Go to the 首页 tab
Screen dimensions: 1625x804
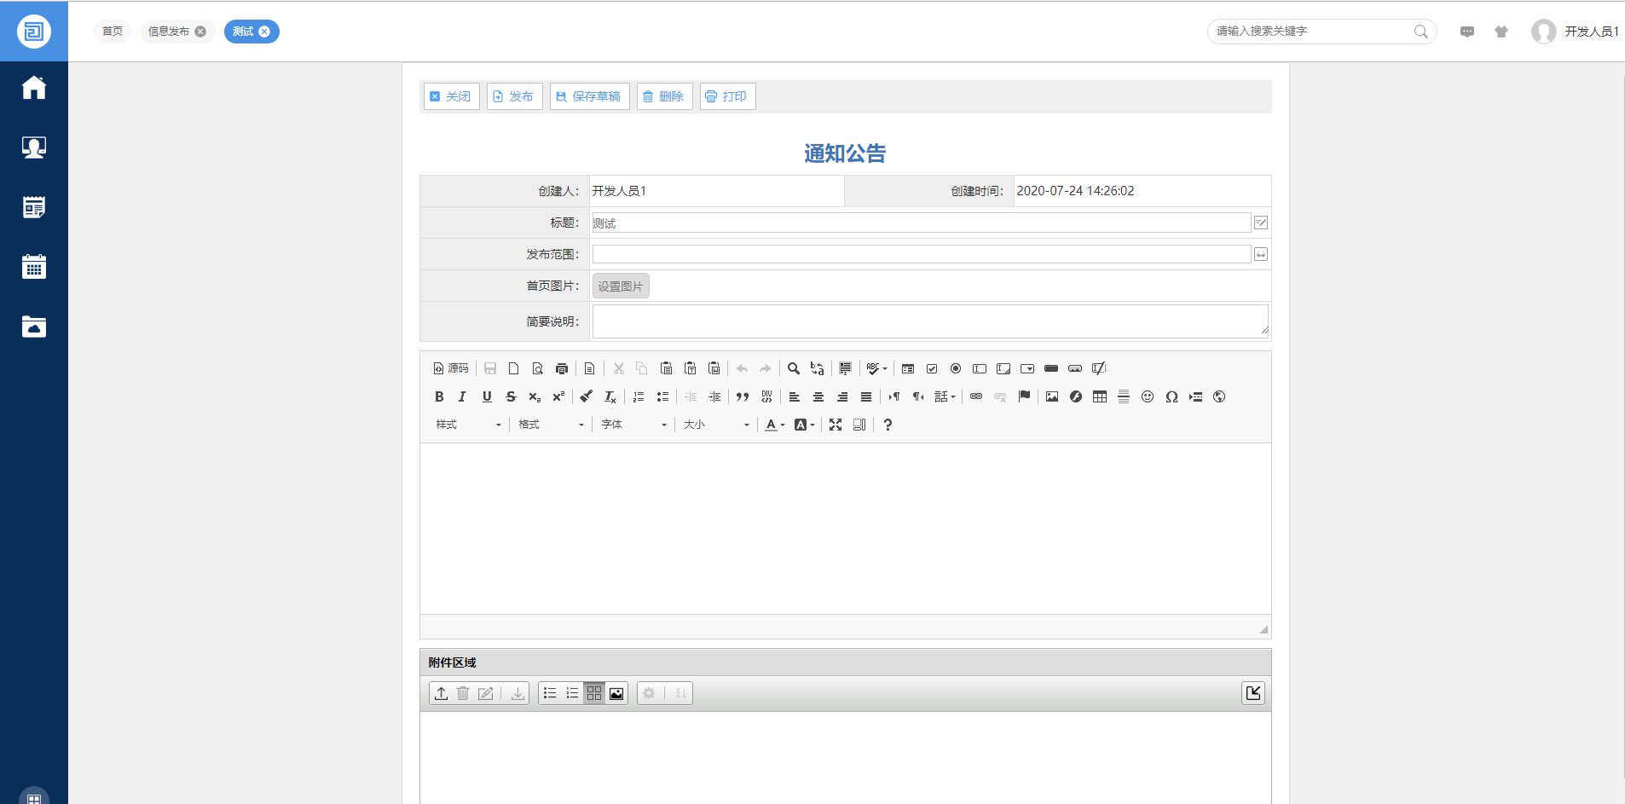[113, 32]
